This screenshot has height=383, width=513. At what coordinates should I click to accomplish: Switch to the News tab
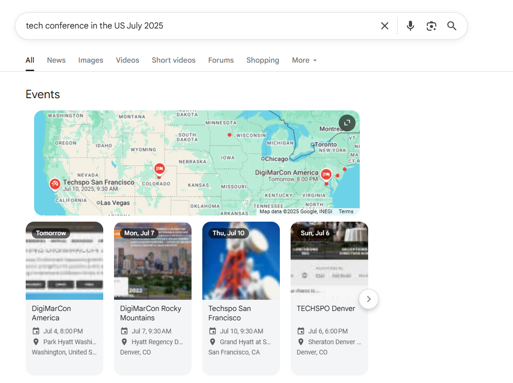tap(56, 60)
